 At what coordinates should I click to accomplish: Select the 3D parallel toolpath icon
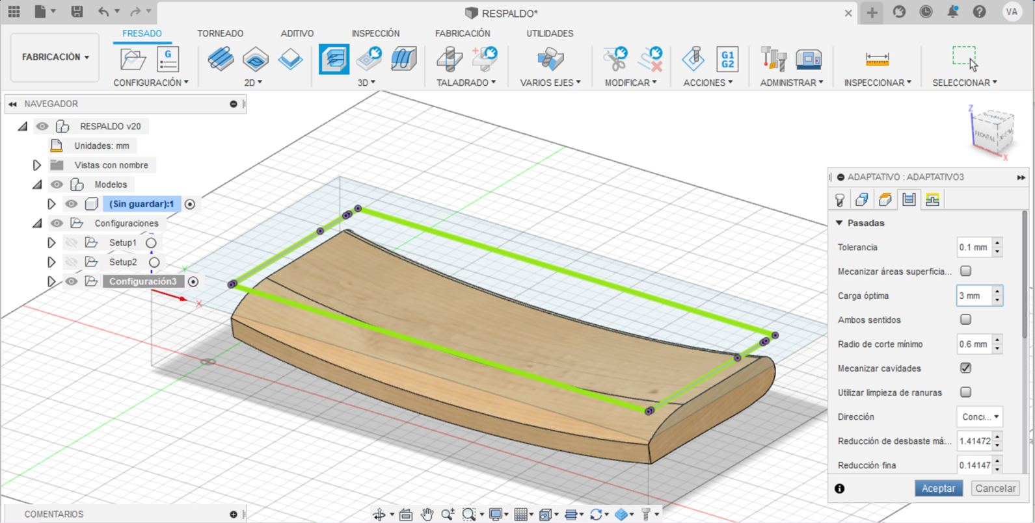[x=404, y=59]
